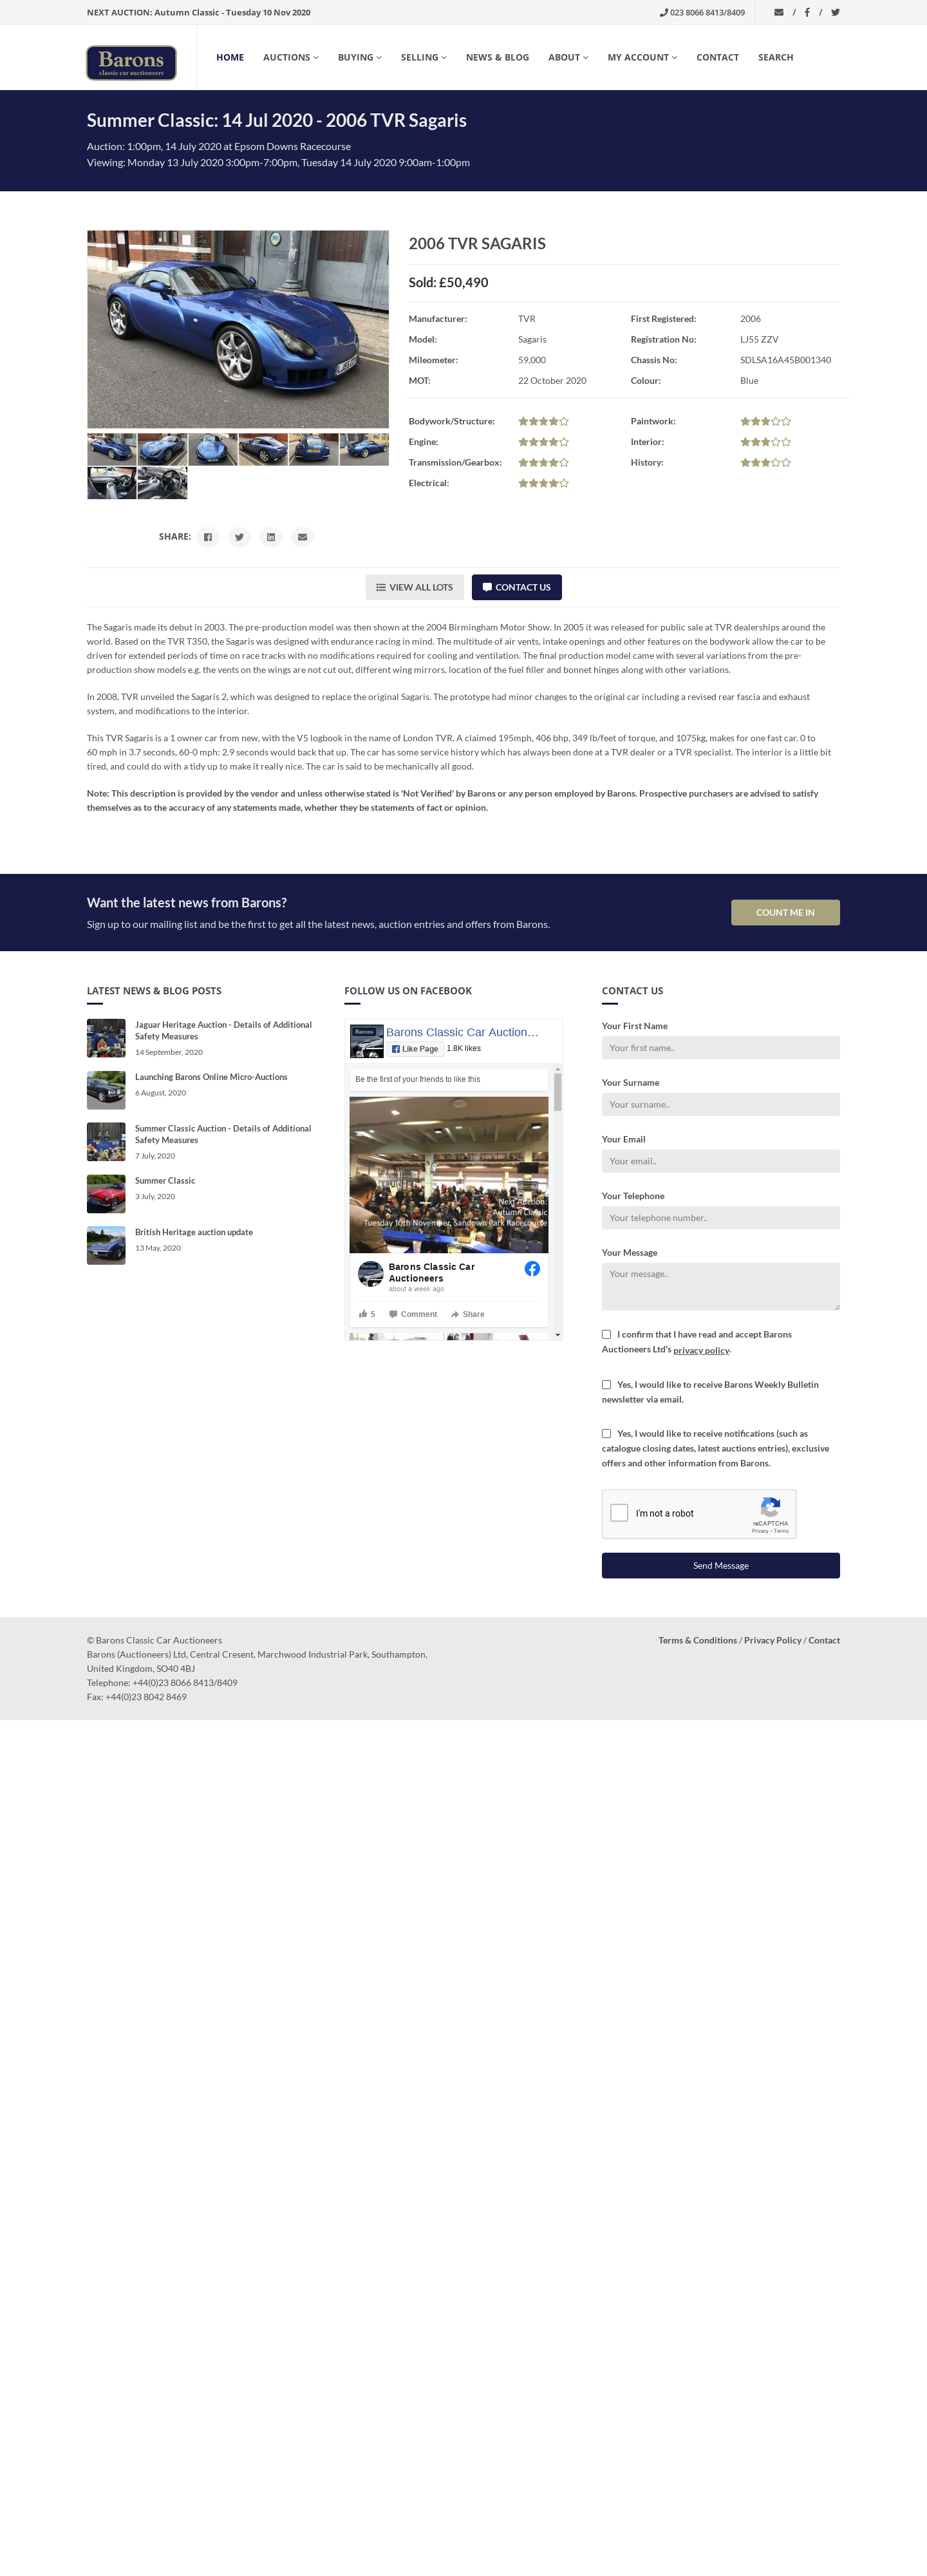
Task: Open Search in navigation bar
Action: 775,58
